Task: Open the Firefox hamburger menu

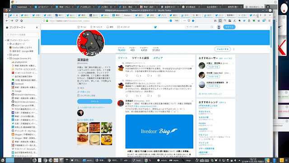Action: (x=269, y=21)
